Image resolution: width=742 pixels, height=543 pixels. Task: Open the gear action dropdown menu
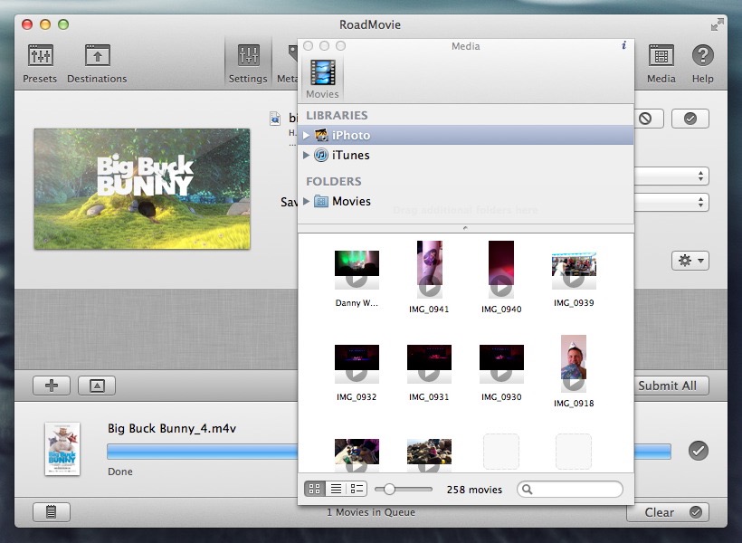coord(690,261)
